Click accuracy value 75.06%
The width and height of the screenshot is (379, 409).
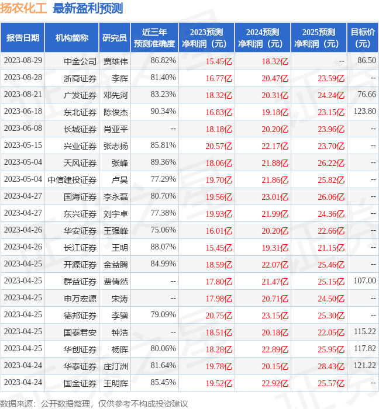[163, 230]
